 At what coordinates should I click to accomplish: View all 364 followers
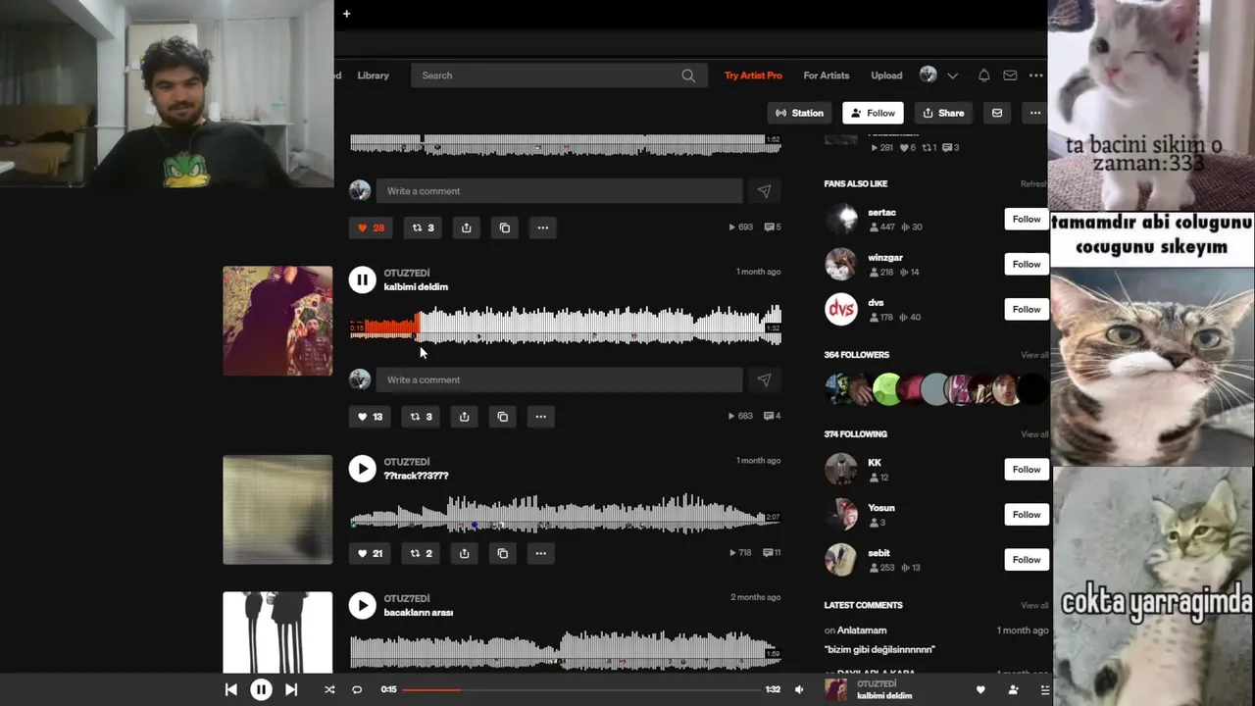(1034, 355)
